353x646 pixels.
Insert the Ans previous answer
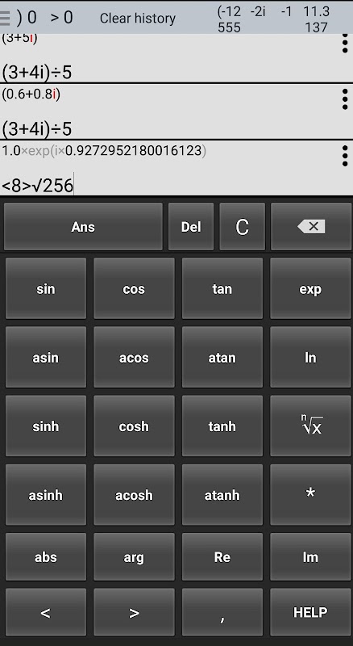pos(83,227)
